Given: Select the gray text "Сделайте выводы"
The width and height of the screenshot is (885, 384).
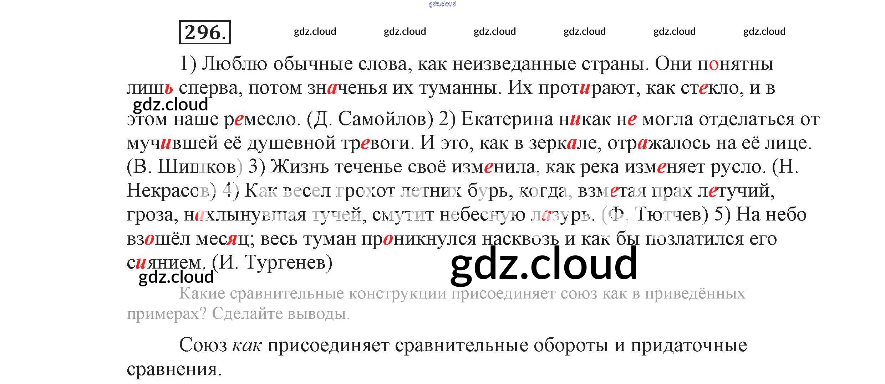Looking at the screenshot, I should coord(280,314).
